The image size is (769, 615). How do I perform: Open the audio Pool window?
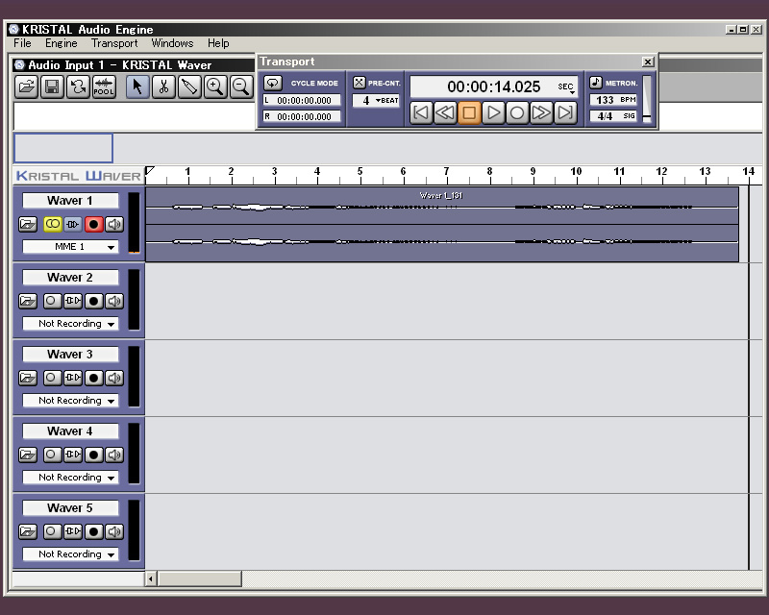[x=104, y=86]
